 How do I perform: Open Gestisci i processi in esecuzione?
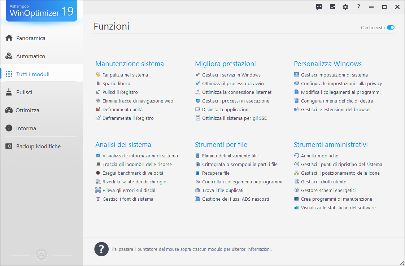point(236,101)
